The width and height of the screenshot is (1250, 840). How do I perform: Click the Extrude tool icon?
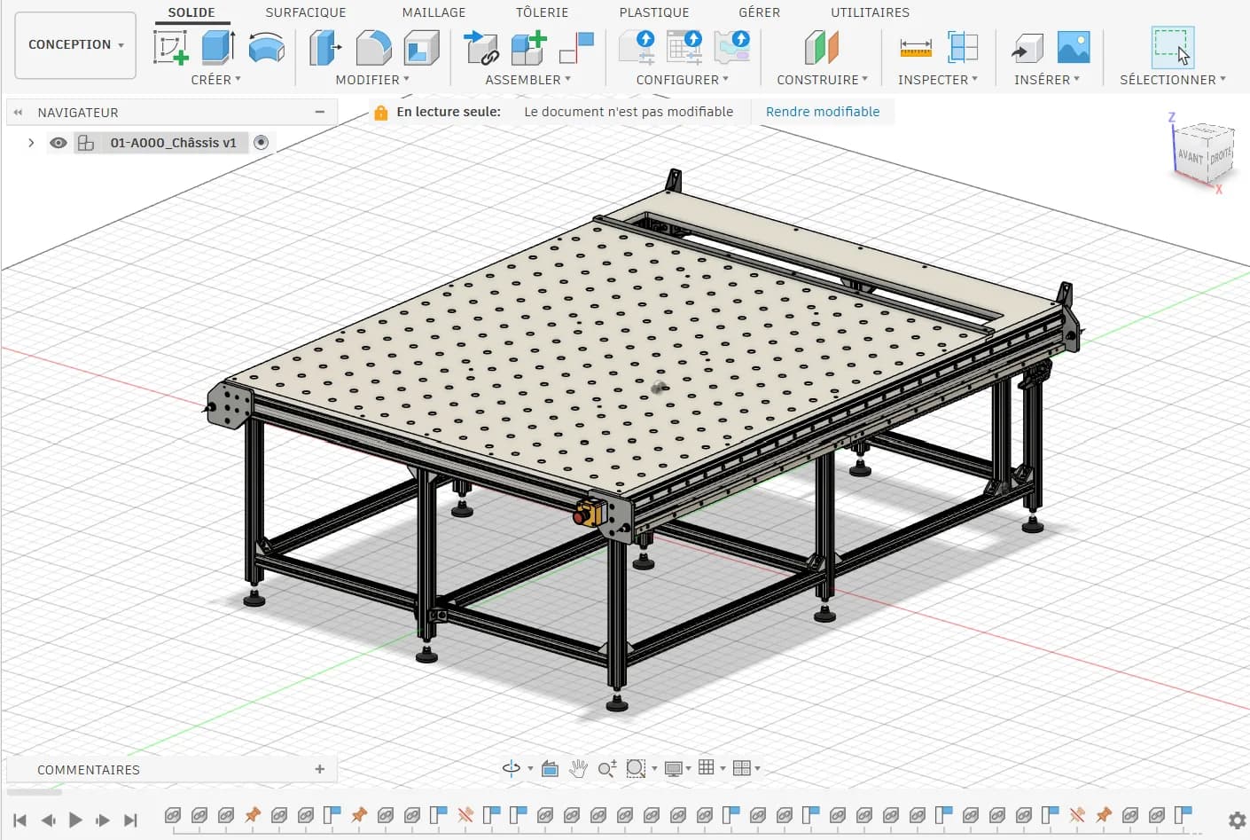[x=218, y=47]
